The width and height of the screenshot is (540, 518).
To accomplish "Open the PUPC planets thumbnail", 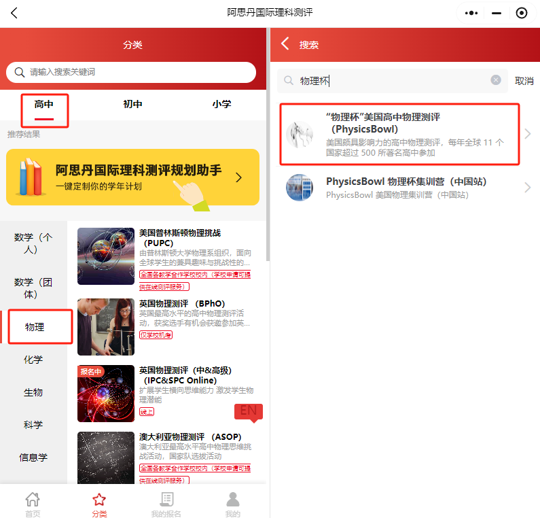I will [x=106, y=256].
